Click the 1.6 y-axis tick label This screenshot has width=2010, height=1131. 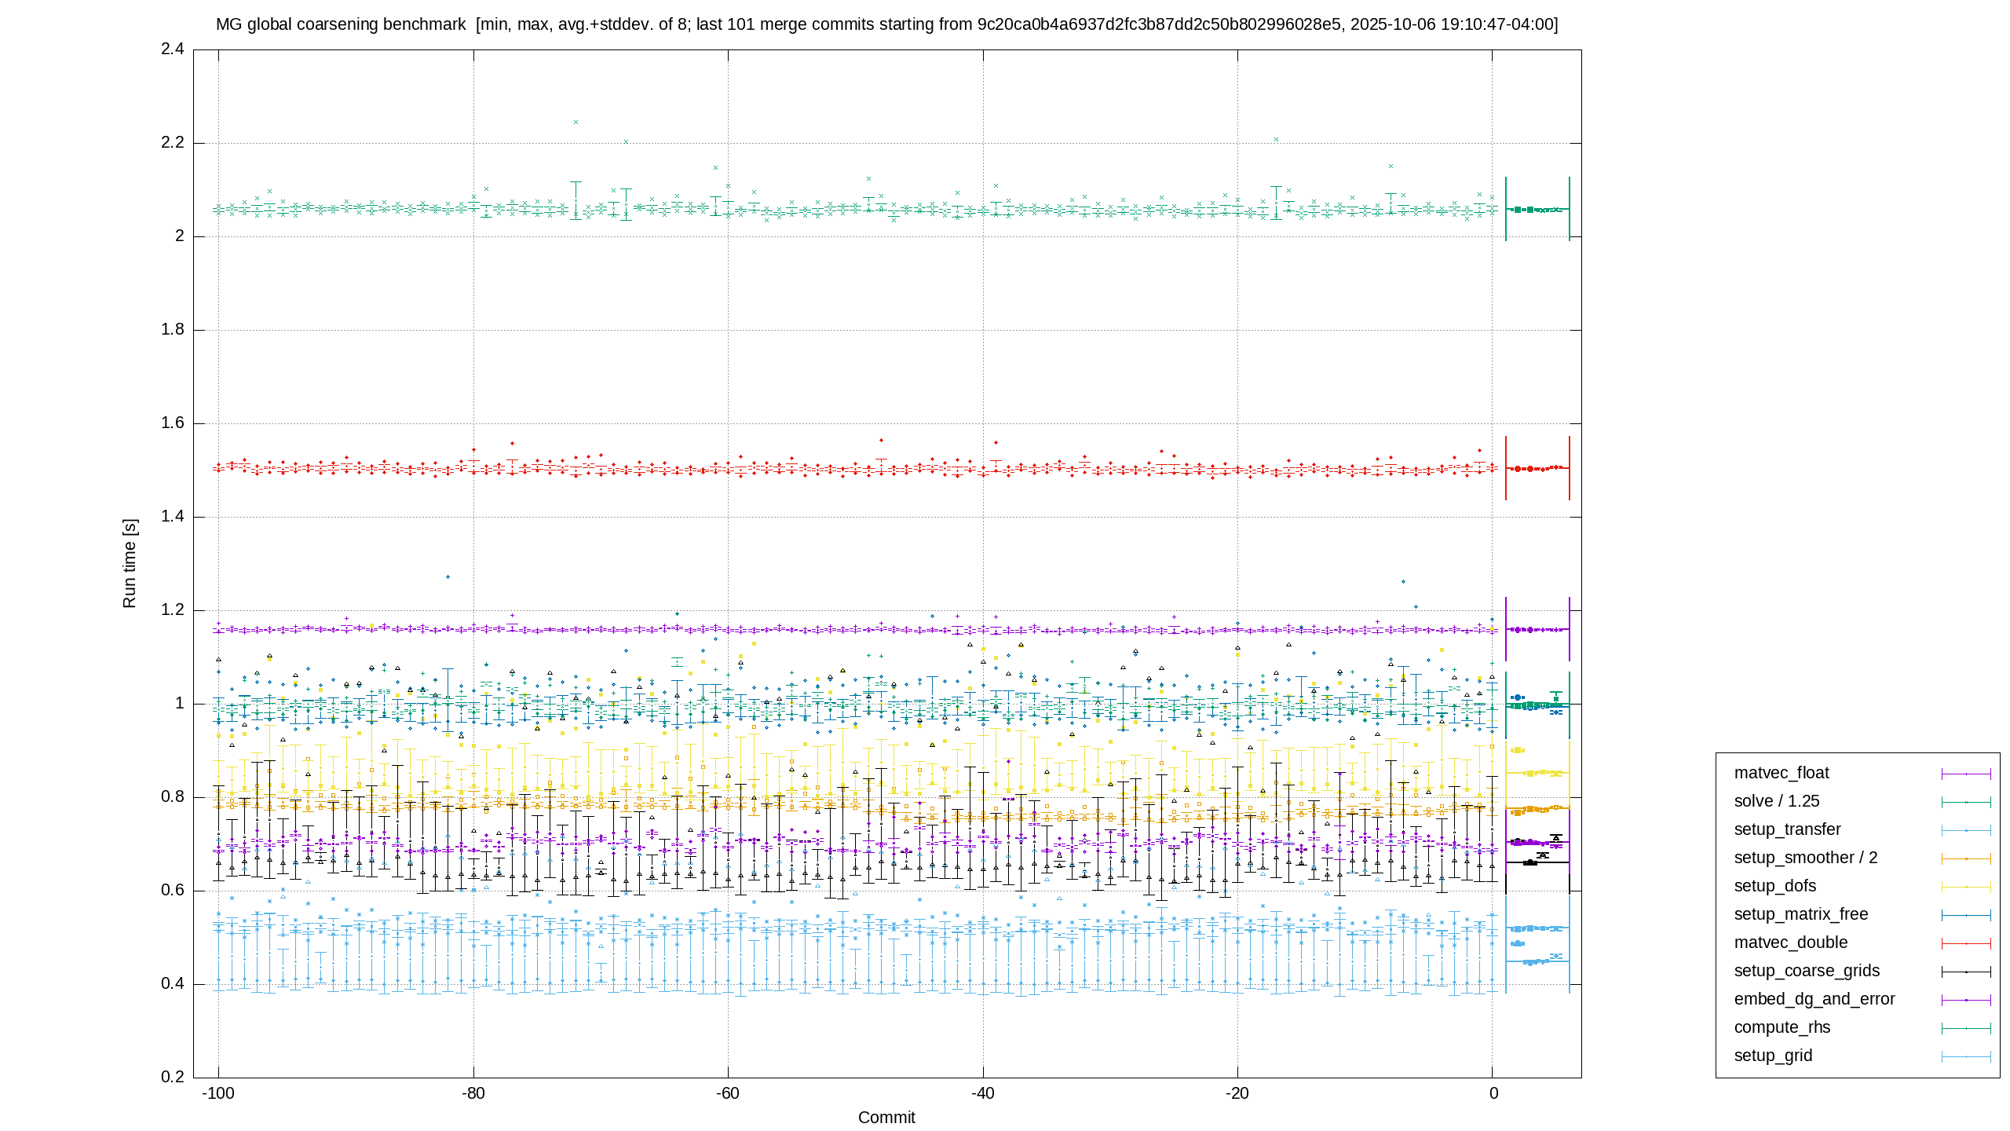(173, 423)
